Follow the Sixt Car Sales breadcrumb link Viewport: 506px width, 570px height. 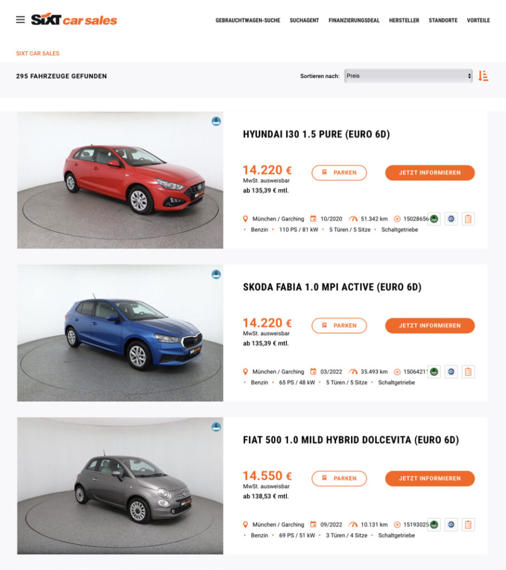point(37,53)
